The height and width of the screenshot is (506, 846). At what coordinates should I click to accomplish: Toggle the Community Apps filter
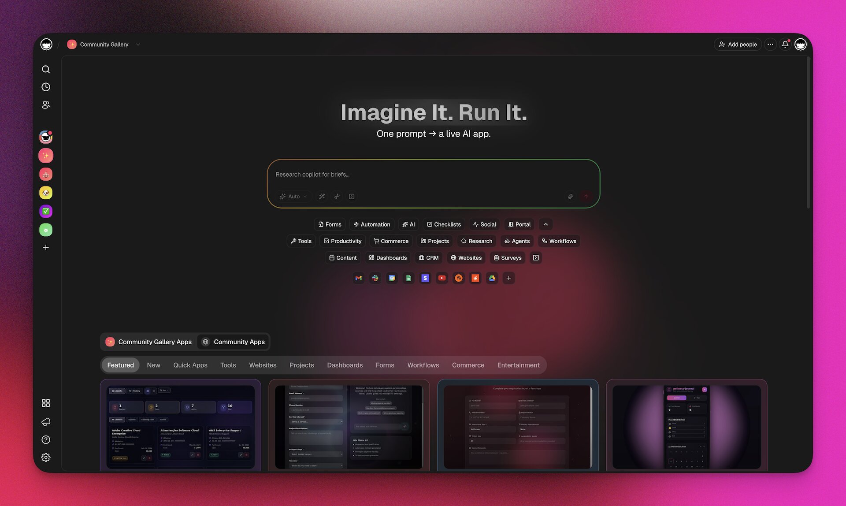coord(233,342)
